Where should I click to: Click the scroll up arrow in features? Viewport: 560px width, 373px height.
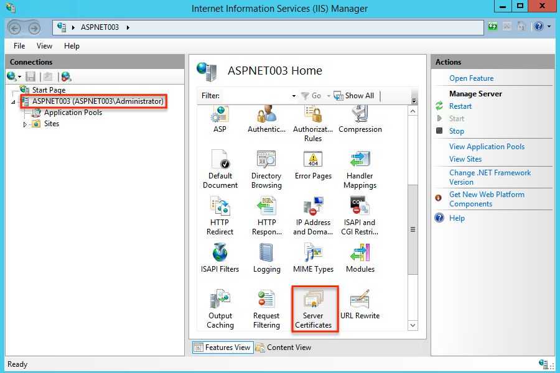413,111
